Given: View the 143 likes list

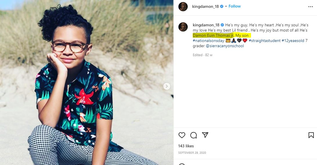Looking at the screenshot, I should tap(186, 146).
